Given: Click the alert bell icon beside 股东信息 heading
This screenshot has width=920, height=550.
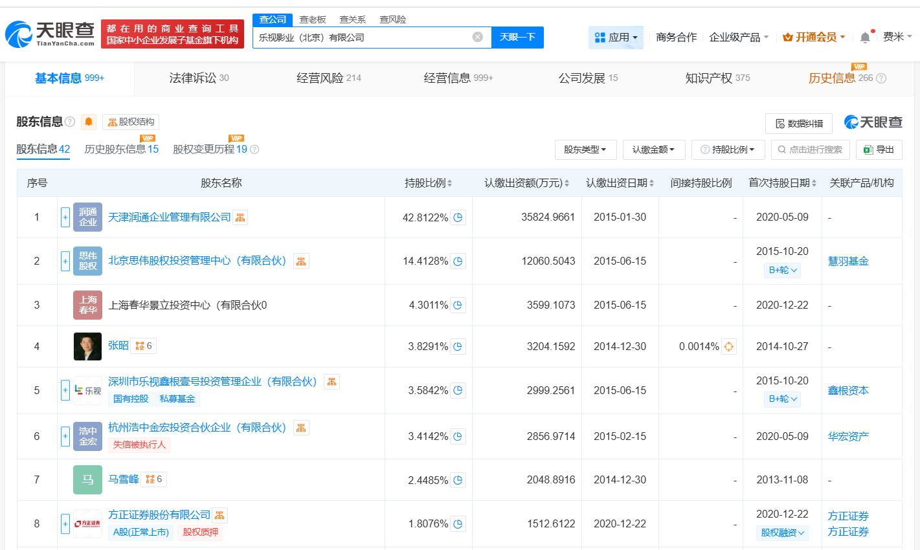Looking at the screenshot, I should point(88,122).
